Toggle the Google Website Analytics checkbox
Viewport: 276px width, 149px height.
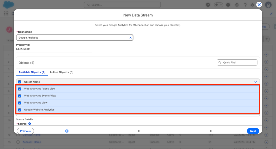point(20,110)
